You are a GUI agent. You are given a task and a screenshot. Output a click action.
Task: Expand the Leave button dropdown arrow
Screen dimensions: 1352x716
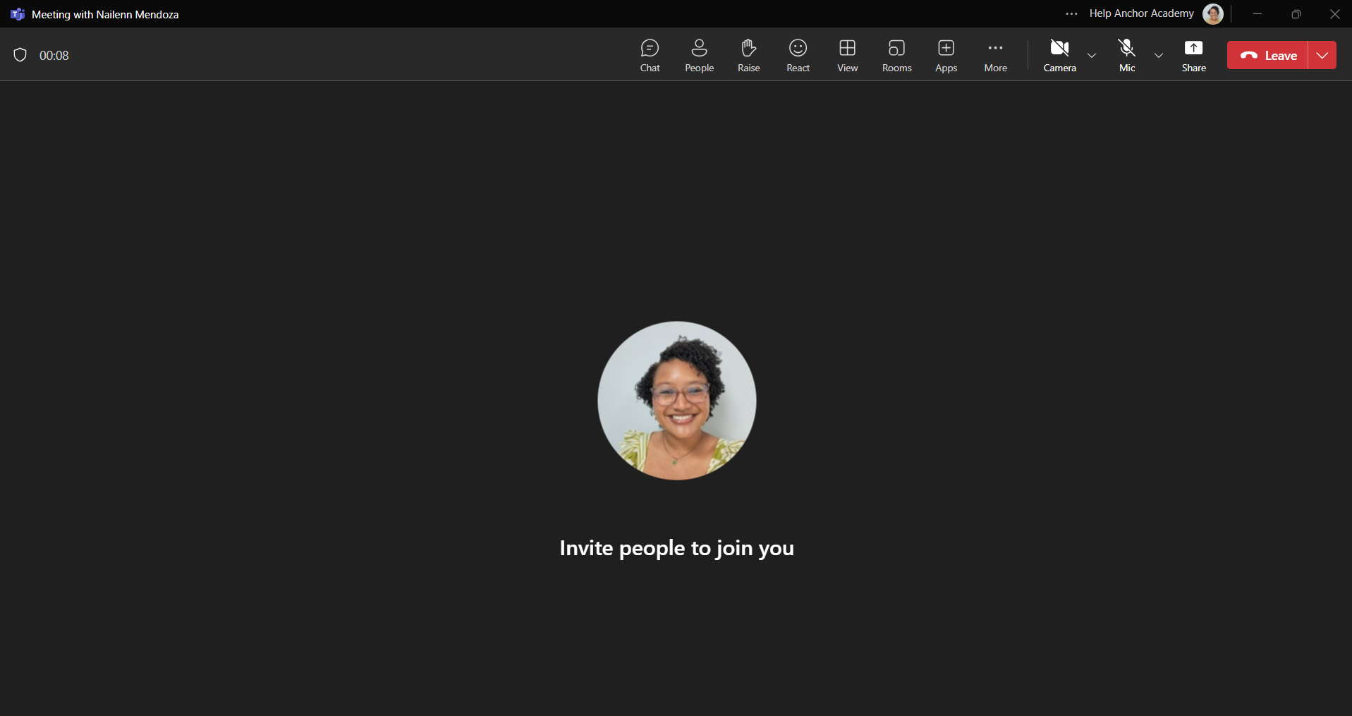[x=1322, y=55]
